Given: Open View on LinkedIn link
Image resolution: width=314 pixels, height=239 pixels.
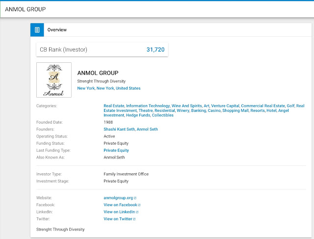Looking at the screenshot, I should coord(119,212).
